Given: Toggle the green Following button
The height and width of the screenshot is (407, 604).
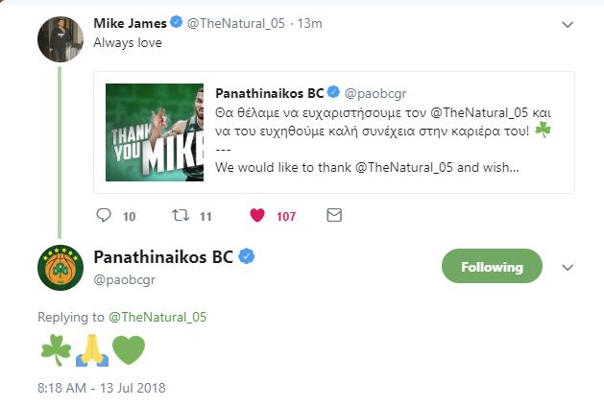Looking at the screenshot, I should [x=492, y=266].
